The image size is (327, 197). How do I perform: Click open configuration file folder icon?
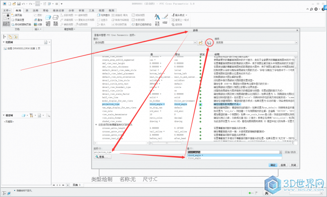201,43
